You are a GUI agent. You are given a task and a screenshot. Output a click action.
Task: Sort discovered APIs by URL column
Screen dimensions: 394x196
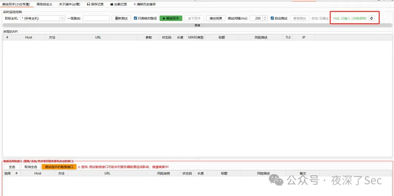98,37
